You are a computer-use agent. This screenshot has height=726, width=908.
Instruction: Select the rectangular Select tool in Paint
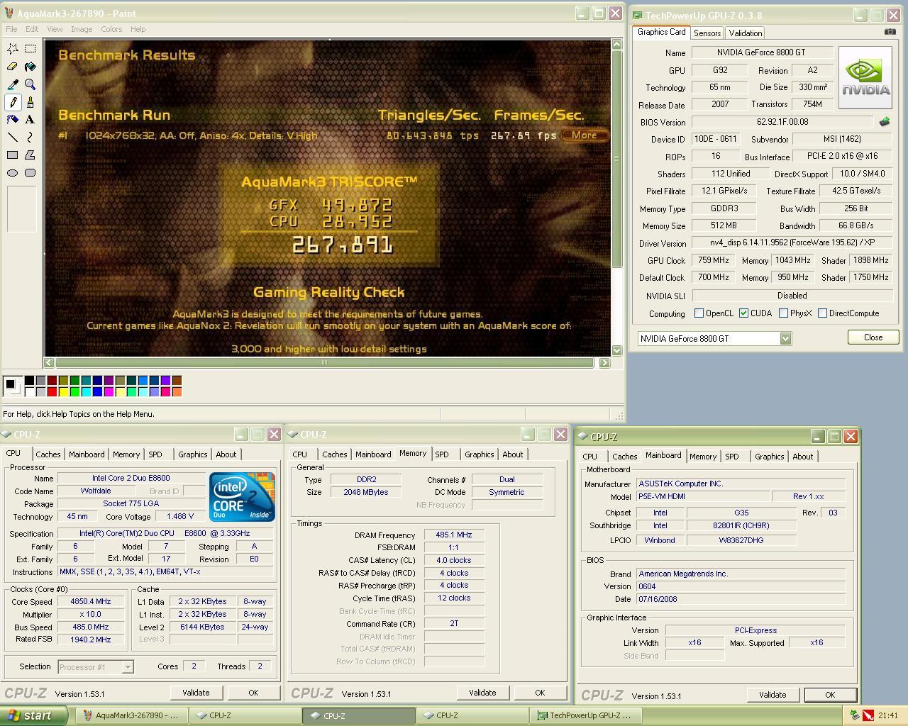click(30, 49)
